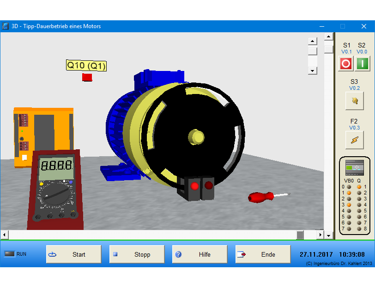The image size is (375, 288).
Task: Click the V0.0 address under S2
Action: tap(362, 52)
